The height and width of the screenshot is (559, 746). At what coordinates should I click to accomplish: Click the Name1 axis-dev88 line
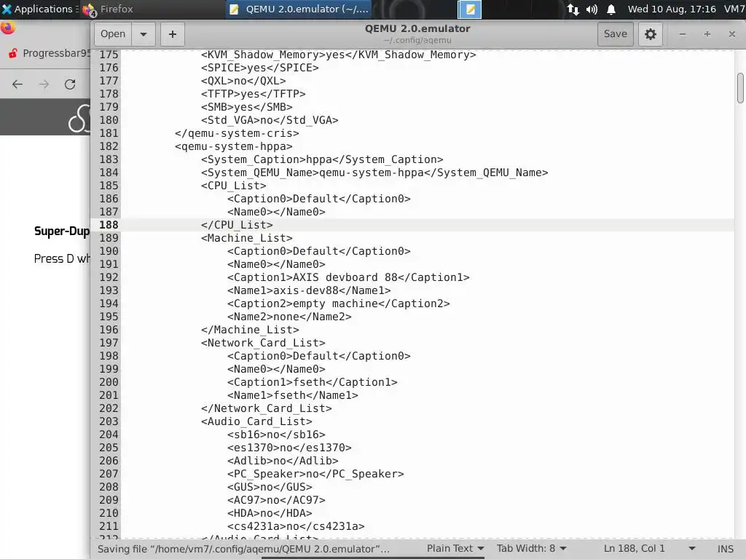(x=309, y=290)
